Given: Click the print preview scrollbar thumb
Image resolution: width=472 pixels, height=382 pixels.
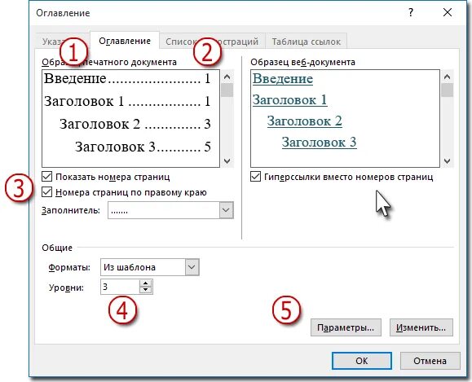Looking at the screenshot, I should 227,90.
